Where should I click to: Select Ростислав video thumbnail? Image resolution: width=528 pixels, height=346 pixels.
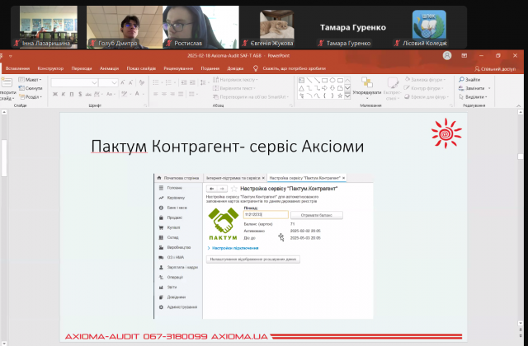tap(200, 27)
